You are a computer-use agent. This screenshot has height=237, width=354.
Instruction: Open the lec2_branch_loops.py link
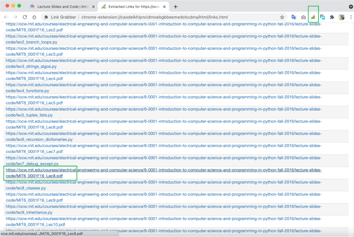164,39
